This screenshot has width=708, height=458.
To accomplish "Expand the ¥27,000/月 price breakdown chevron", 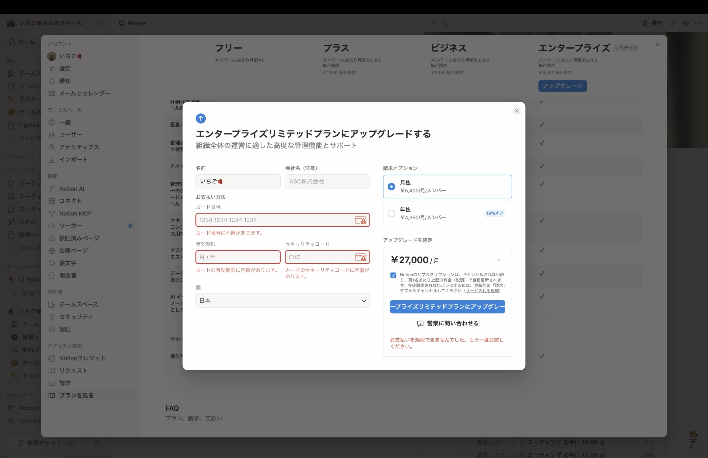I will [499, 260].
